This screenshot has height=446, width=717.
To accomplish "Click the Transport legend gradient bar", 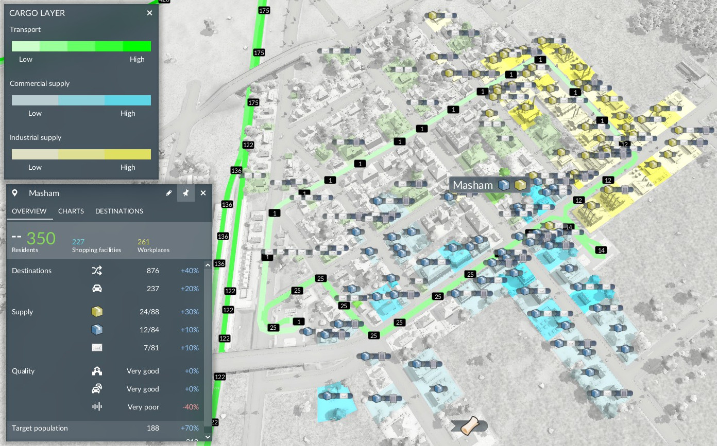I will 81,46.
